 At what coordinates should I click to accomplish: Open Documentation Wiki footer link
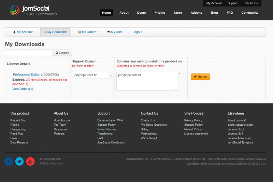coord(110,120)
